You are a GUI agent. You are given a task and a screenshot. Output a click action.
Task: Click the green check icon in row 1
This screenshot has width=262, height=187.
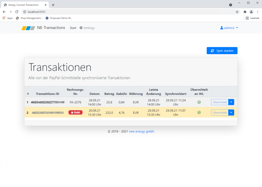coord(199,102)
